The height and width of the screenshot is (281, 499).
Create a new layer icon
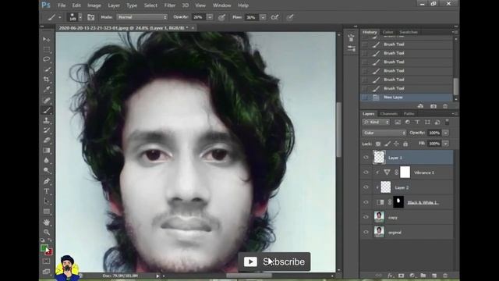pyautogui.click(x=434, y=276)
